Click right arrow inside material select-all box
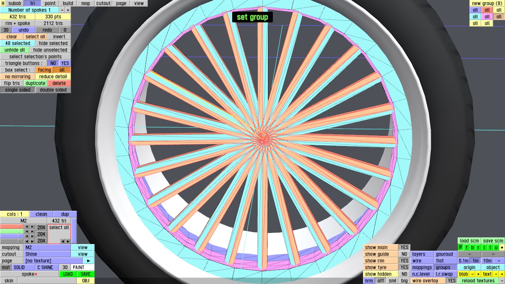Screen dimensions: 505x284 click(67, 241)
